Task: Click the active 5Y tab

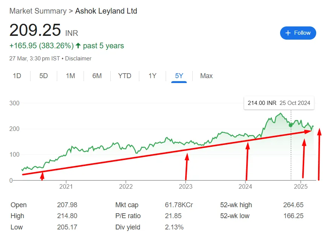Action: [179, 76]
